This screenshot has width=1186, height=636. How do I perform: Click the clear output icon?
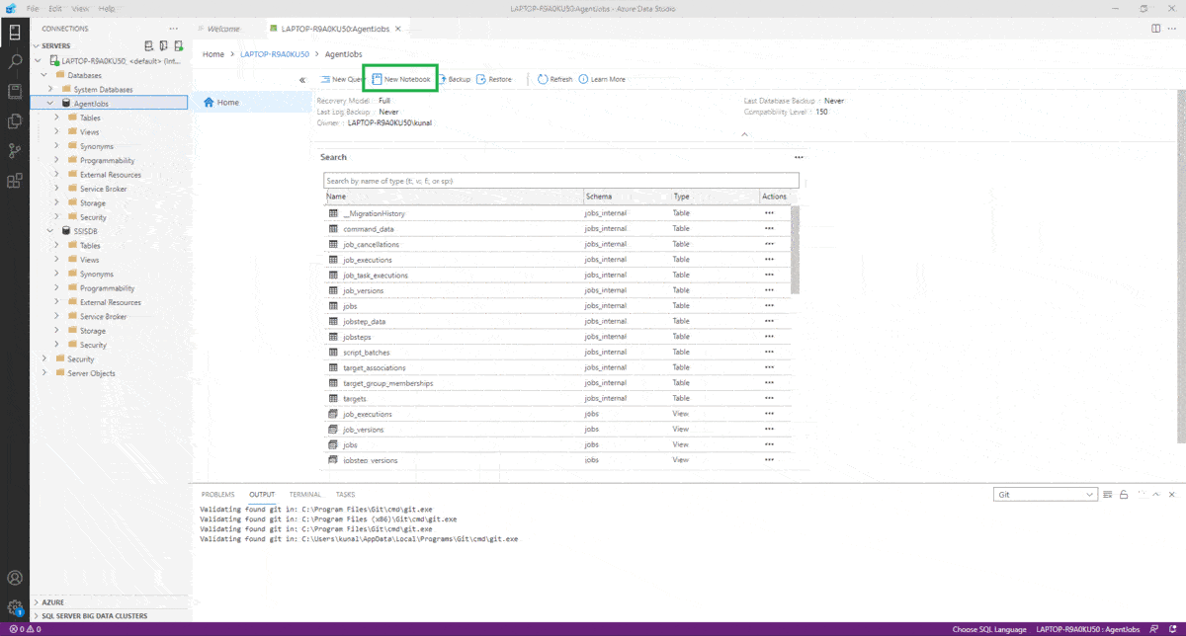(1108, 494)
